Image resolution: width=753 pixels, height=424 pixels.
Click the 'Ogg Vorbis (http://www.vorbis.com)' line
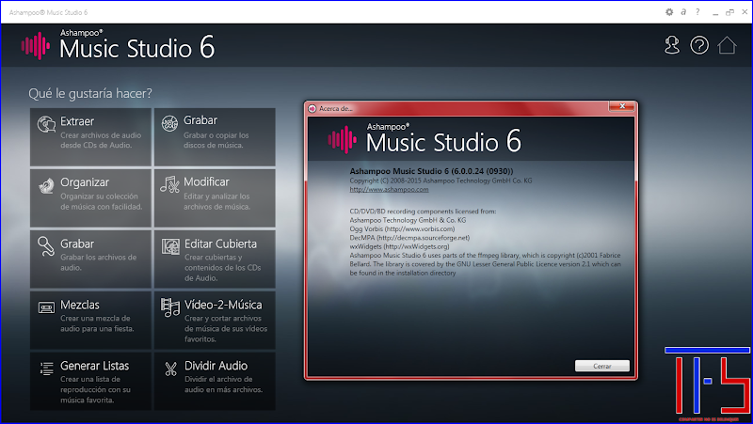coord(402,228)
